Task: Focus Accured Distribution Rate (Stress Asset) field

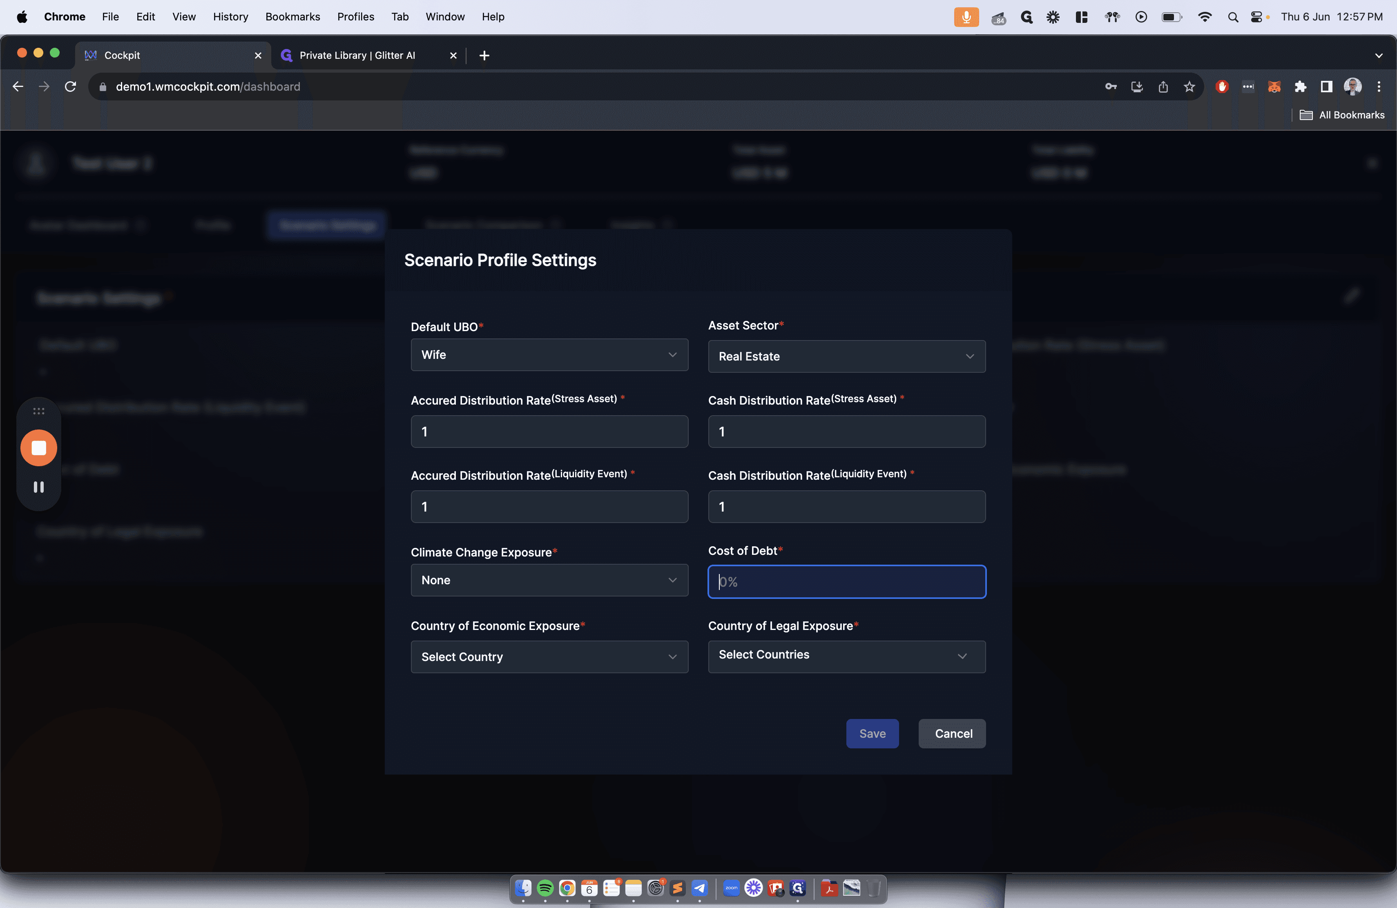Action: point(549,432)
